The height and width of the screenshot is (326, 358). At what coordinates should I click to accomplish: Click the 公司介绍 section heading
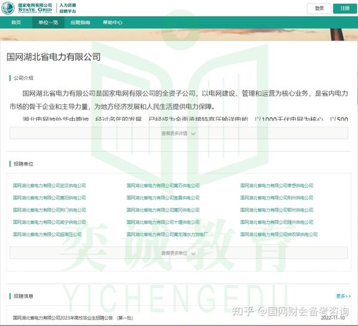point(23,78)
